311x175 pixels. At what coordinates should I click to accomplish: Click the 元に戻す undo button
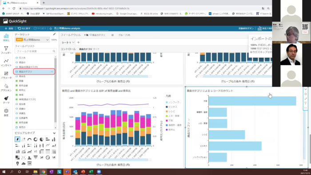pyautogui.click(x=24, y=28)
